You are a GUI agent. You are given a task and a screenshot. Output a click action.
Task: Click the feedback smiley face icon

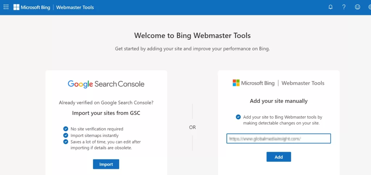(x=358, y=7)
